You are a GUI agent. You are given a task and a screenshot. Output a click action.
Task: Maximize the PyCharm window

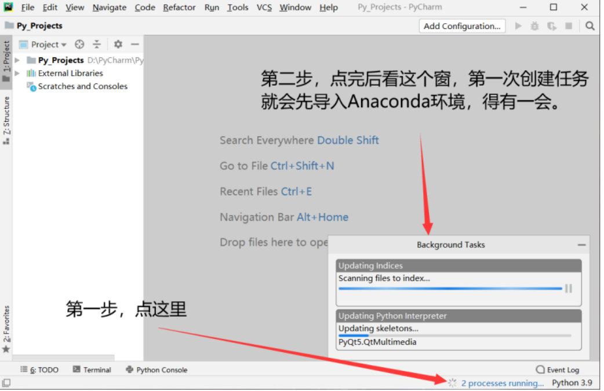[x=554, y=8]
